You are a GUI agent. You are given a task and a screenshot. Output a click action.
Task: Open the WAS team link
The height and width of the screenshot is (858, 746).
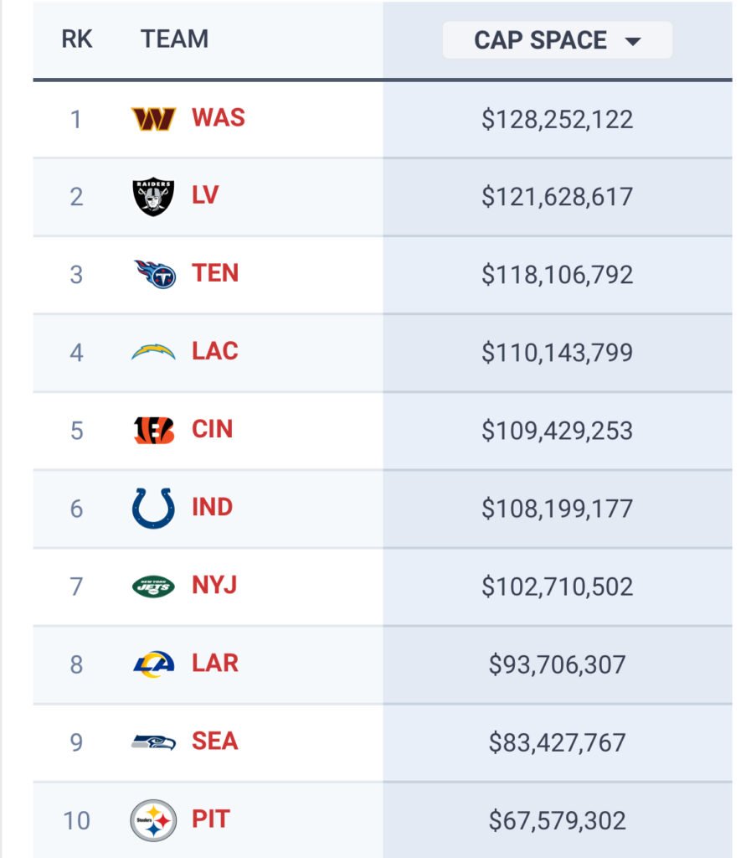pos(219,118)
